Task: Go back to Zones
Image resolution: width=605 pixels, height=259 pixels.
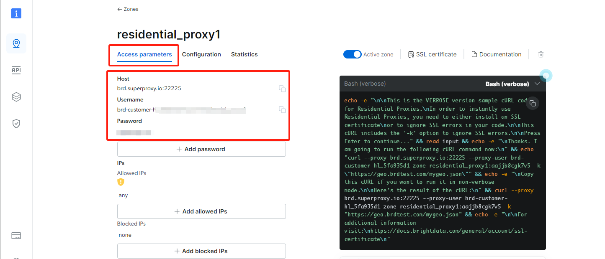Action: coord(128,9)
